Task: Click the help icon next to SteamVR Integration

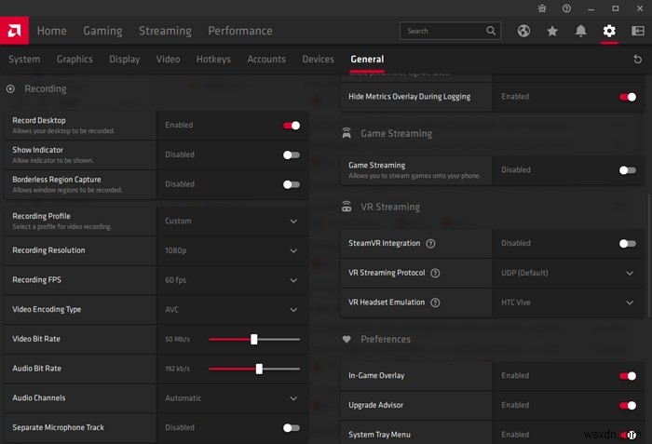Action: (x=430, y=244)
